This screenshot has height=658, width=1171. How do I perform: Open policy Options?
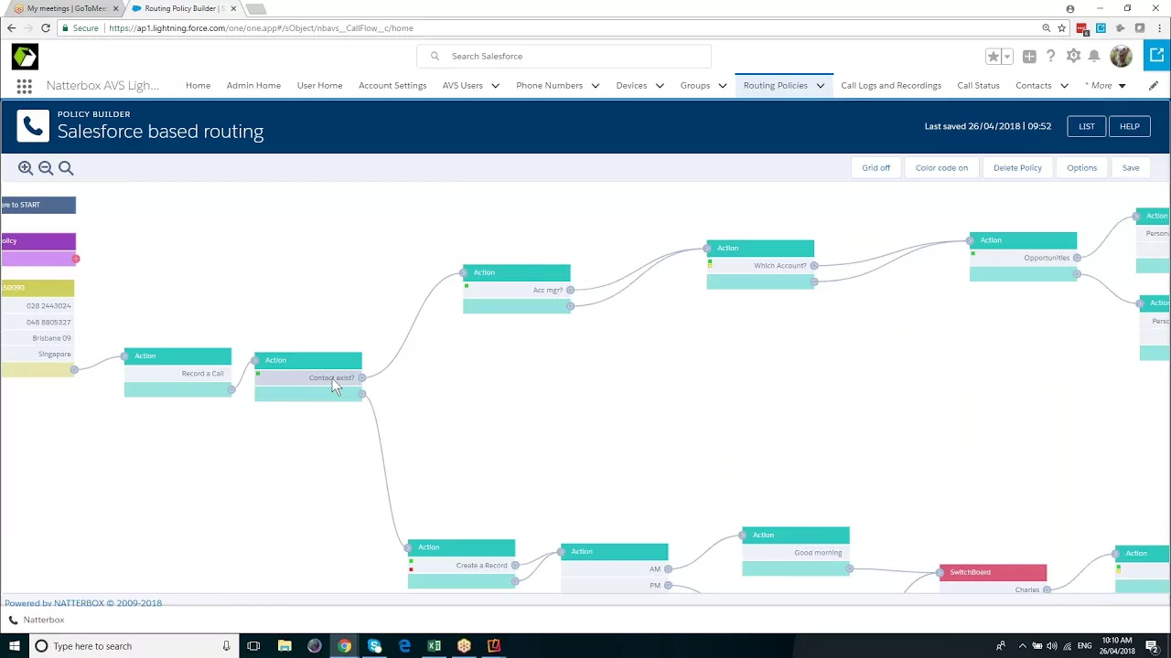point(1081,168)
